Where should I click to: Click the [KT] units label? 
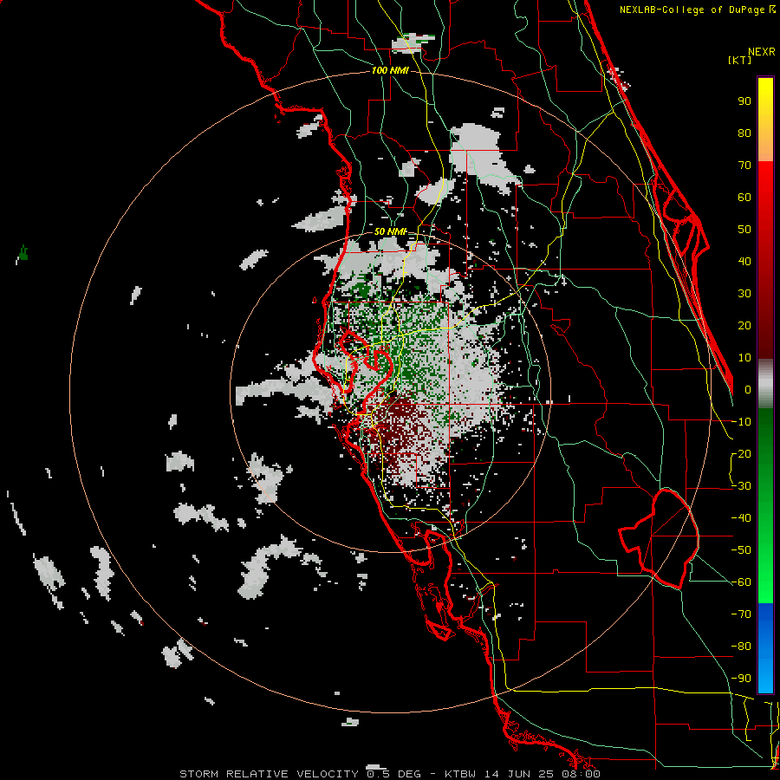click(740, 60)
